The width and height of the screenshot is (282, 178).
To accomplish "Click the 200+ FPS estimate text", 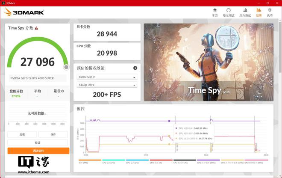I will [x=107, y=95].
